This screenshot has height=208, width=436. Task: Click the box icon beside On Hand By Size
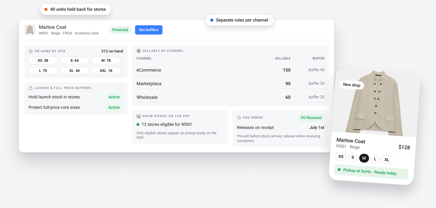[31, 51]
